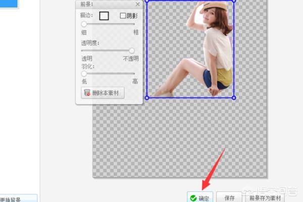303x202 pixels.
Task: Open the 描边 stroke color swatch
Action: tap(104, 16)
